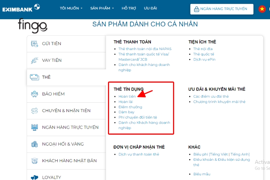The image size is (270, 180).
Task: Select the NGOẠI HỐI & VÀNG tab
Action: point(66,144)
